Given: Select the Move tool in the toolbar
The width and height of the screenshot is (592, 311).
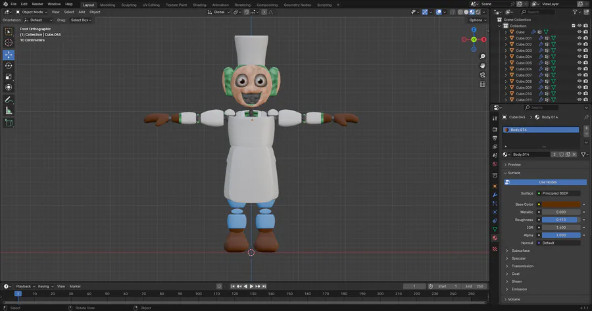Looking at the screenshot, I should coord(9,54).
